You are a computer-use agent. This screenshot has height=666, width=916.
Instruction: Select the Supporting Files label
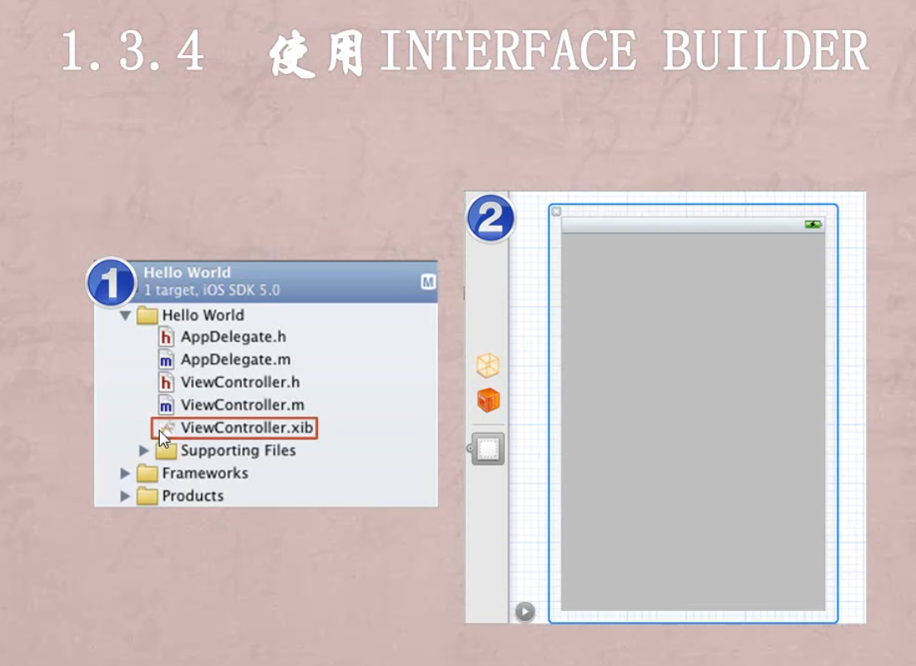(x=238, y=450)
